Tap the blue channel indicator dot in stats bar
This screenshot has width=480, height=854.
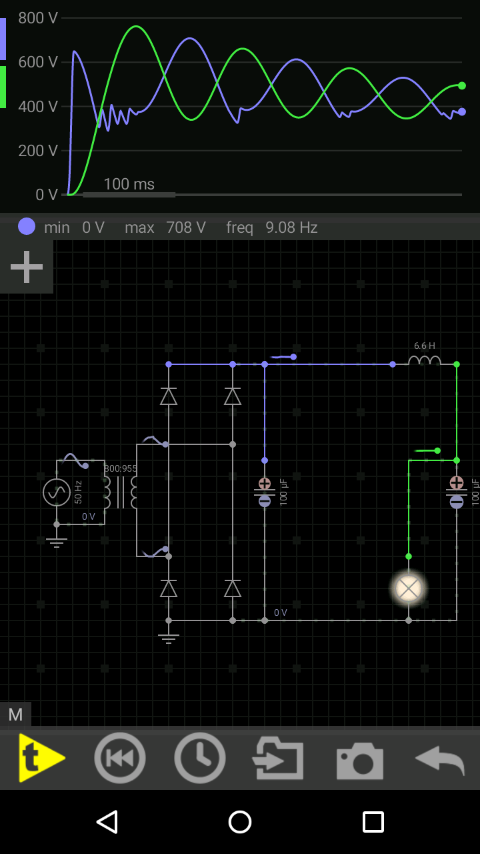27,226
